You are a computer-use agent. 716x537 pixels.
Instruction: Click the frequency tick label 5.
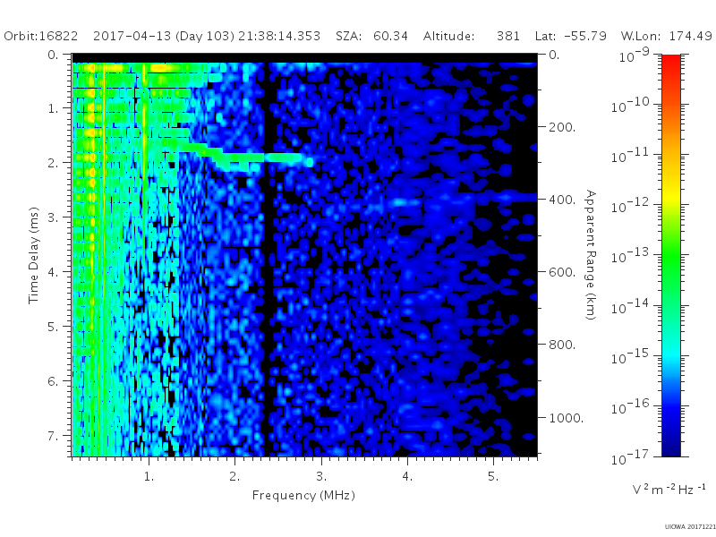point(493,477)
